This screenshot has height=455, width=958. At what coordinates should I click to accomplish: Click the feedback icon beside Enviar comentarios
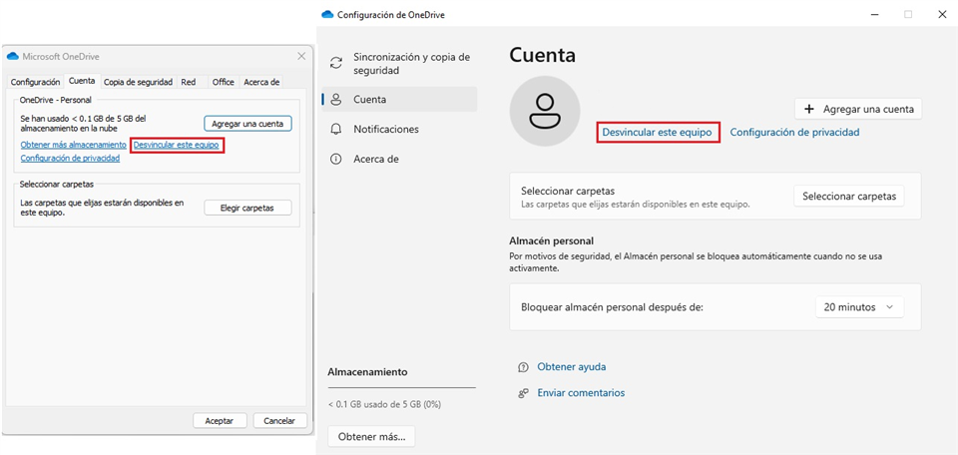point(523,393)
